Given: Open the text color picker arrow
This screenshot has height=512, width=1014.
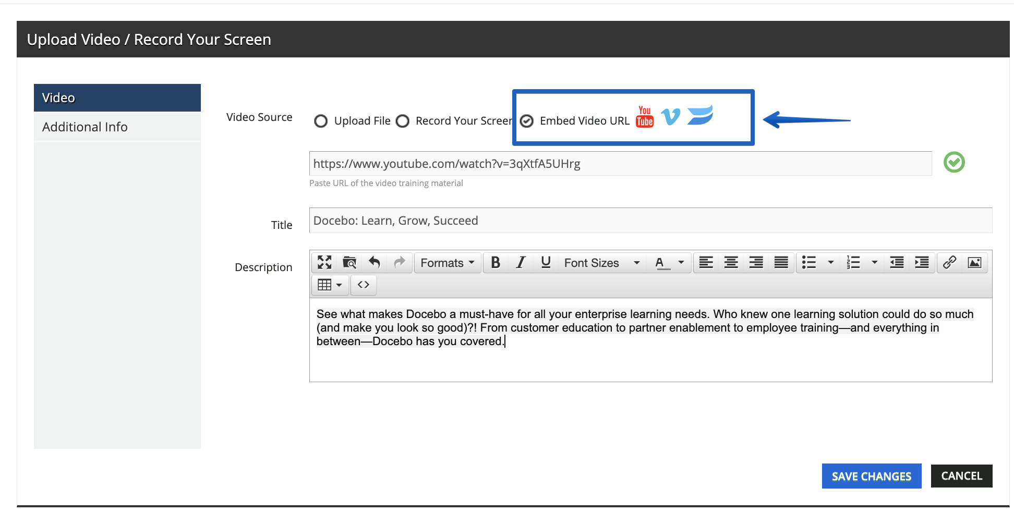Looking at the screenshot, I should pyautogui.click(x=681, y=263).
